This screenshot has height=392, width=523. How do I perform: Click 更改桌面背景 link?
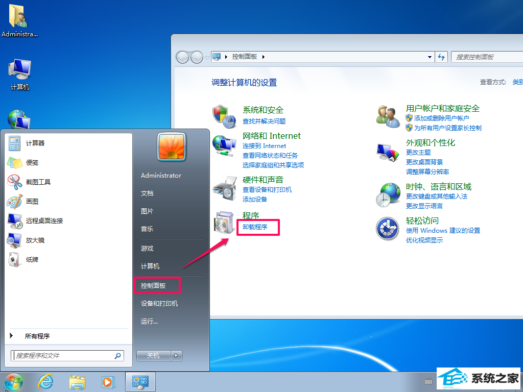coord(424,162)
